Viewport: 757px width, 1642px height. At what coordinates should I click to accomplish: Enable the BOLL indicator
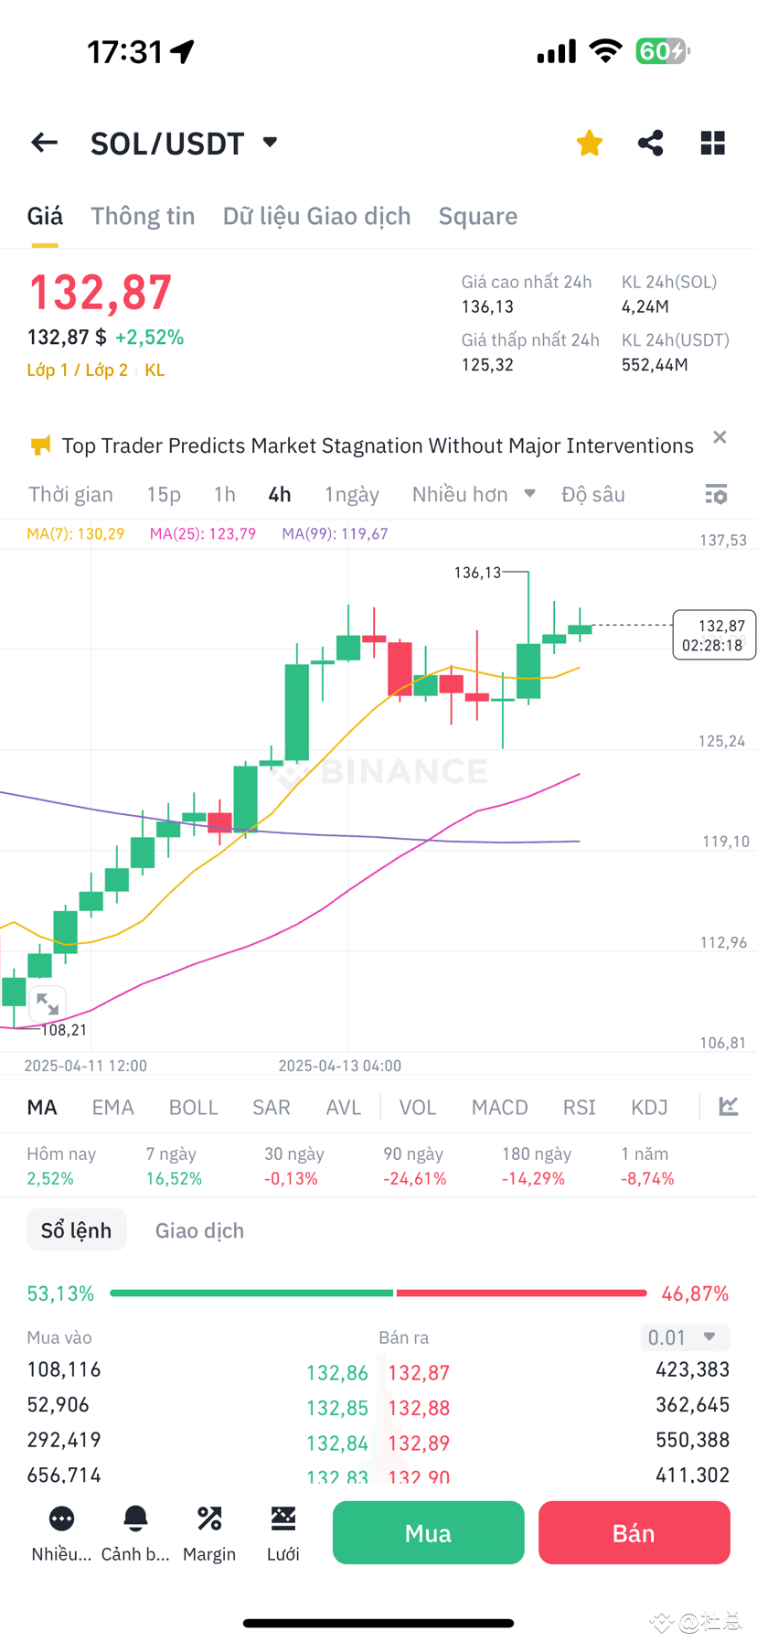(x=193, y=1106)
